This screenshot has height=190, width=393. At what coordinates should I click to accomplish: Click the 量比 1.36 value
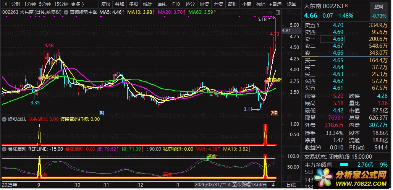point(382,103)
